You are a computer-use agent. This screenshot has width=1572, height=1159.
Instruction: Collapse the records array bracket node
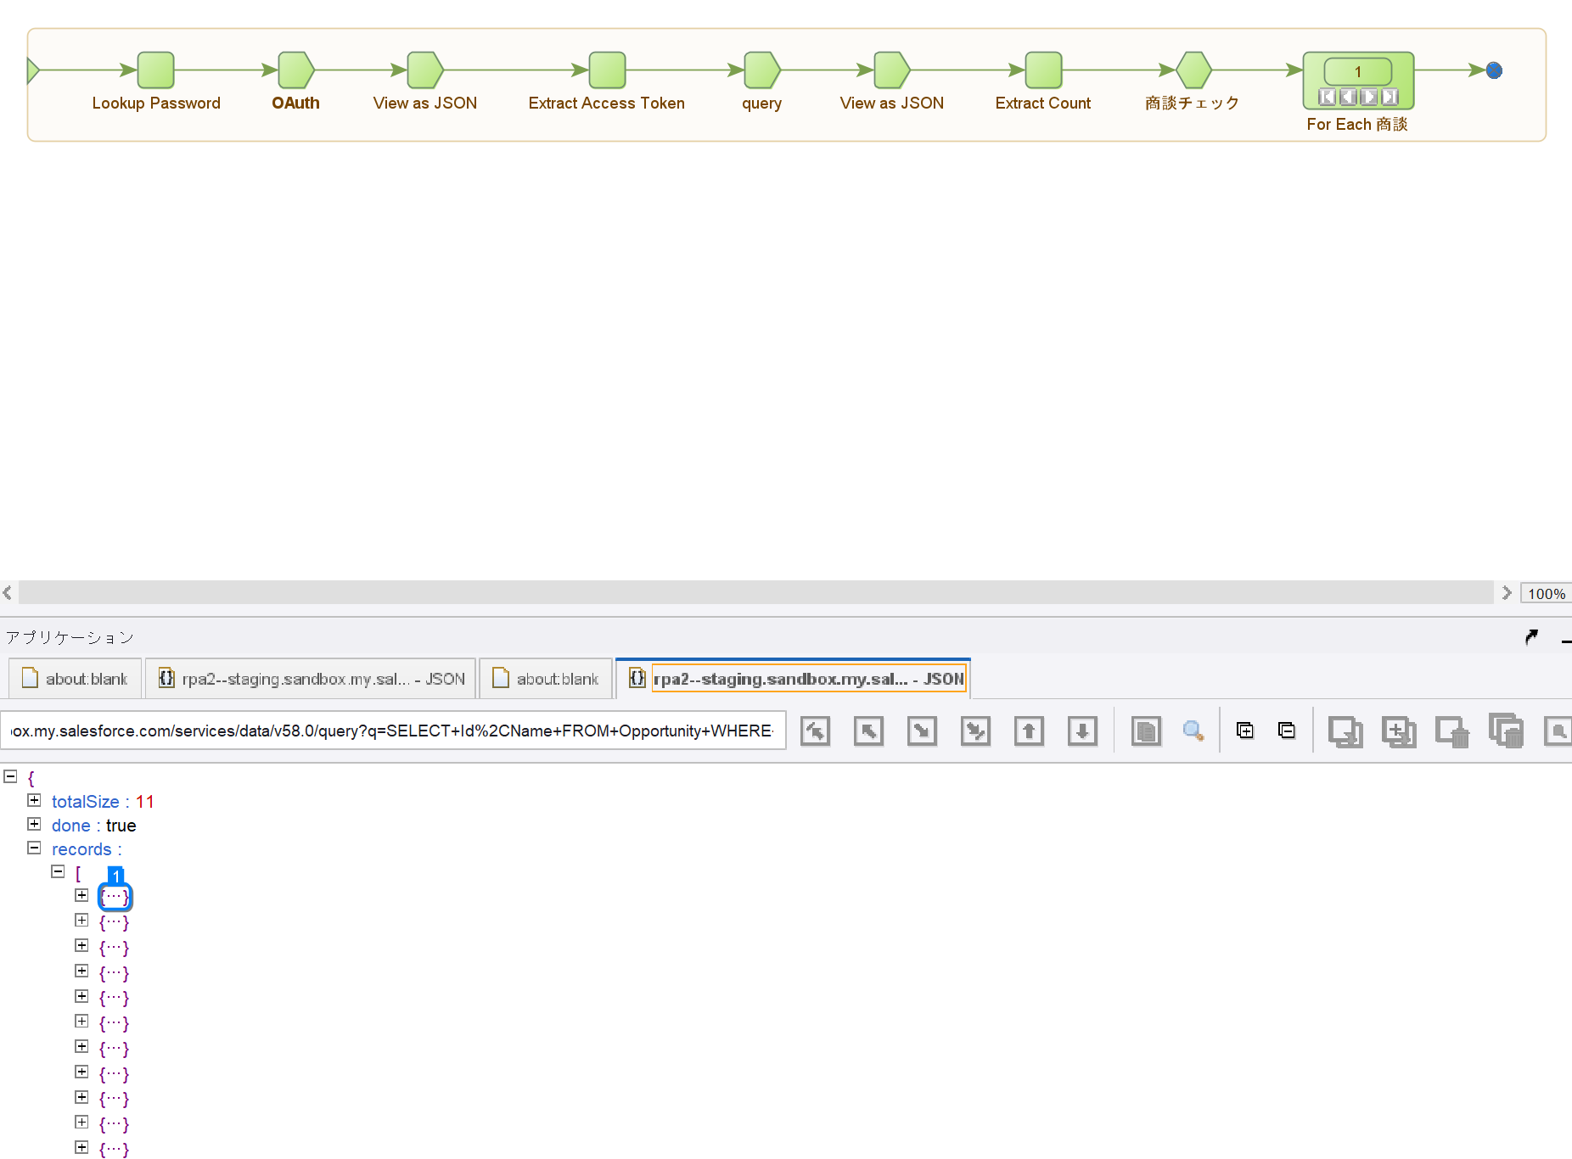tap(58, 871)
